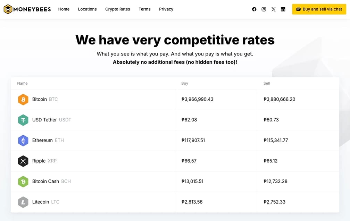Select the Ethereum ETH name text

coord(48,140)
